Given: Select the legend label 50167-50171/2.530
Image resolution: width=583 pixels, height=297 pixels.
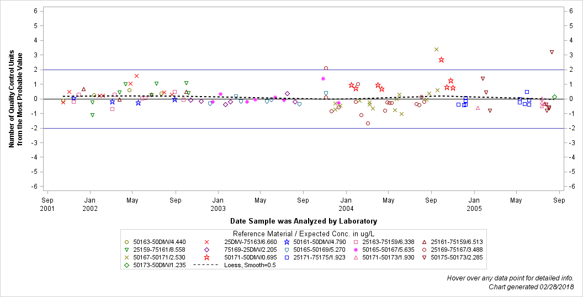Looking at the screenshot, I should pos(159,258).
